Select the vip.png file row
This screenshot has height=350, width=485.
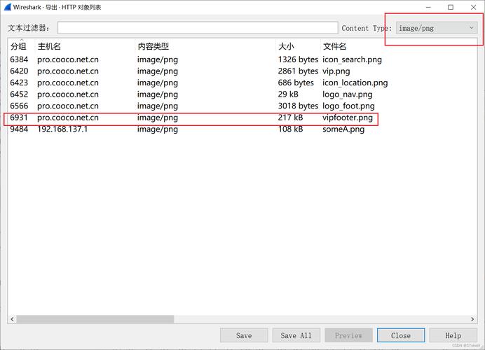(242, 71)
